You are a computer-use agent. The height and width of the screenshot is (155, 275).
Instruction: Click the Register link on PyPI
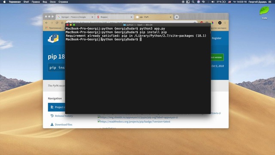[217, 38]
